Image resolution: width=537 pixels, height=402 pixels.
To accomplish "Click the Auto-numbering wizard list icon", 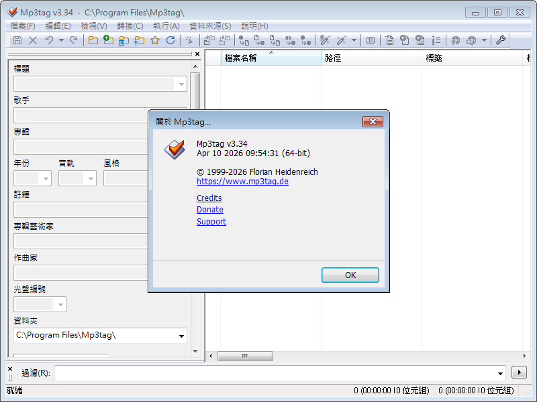I will [x=436, y=40].
